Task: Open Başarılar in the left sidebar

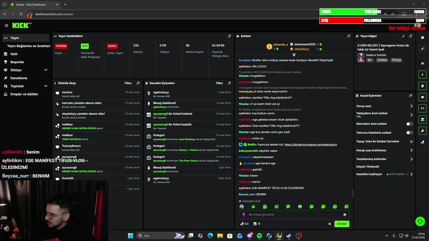Action: [x=26, y=62]
